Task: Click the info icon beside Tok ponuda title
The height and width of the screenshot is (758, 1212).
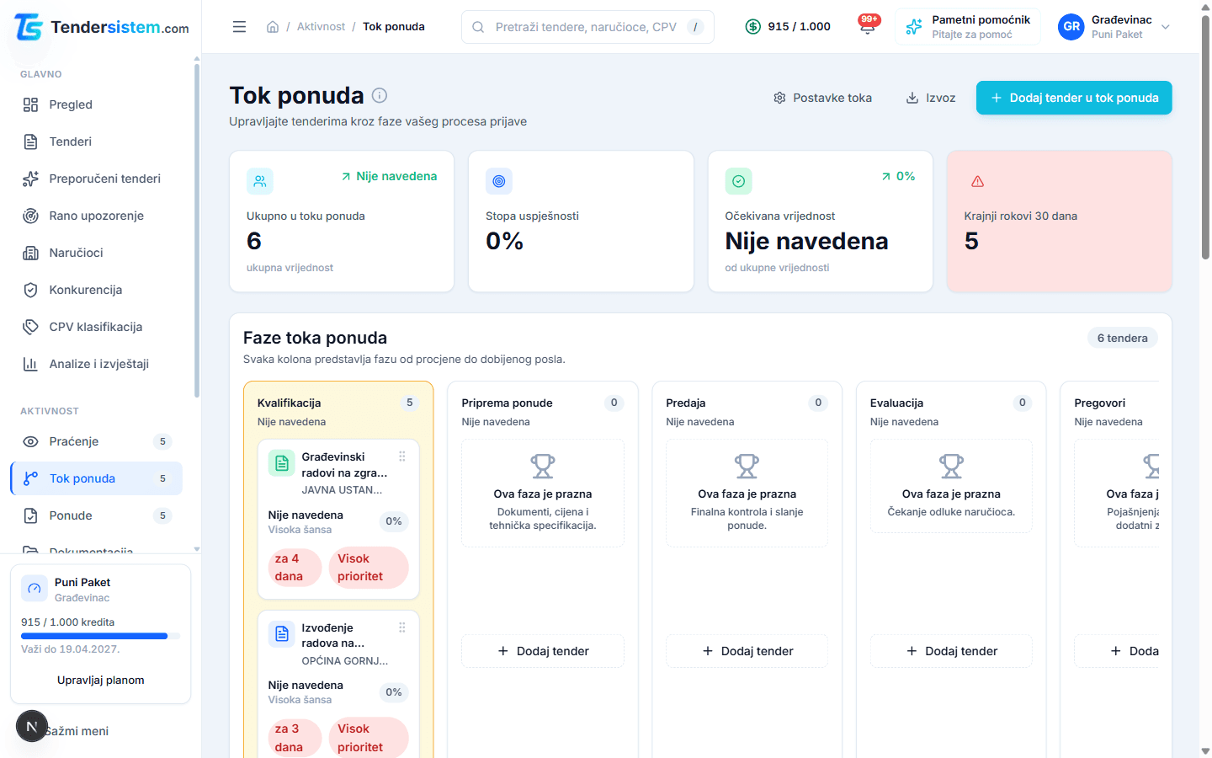Action: [380, 95]
